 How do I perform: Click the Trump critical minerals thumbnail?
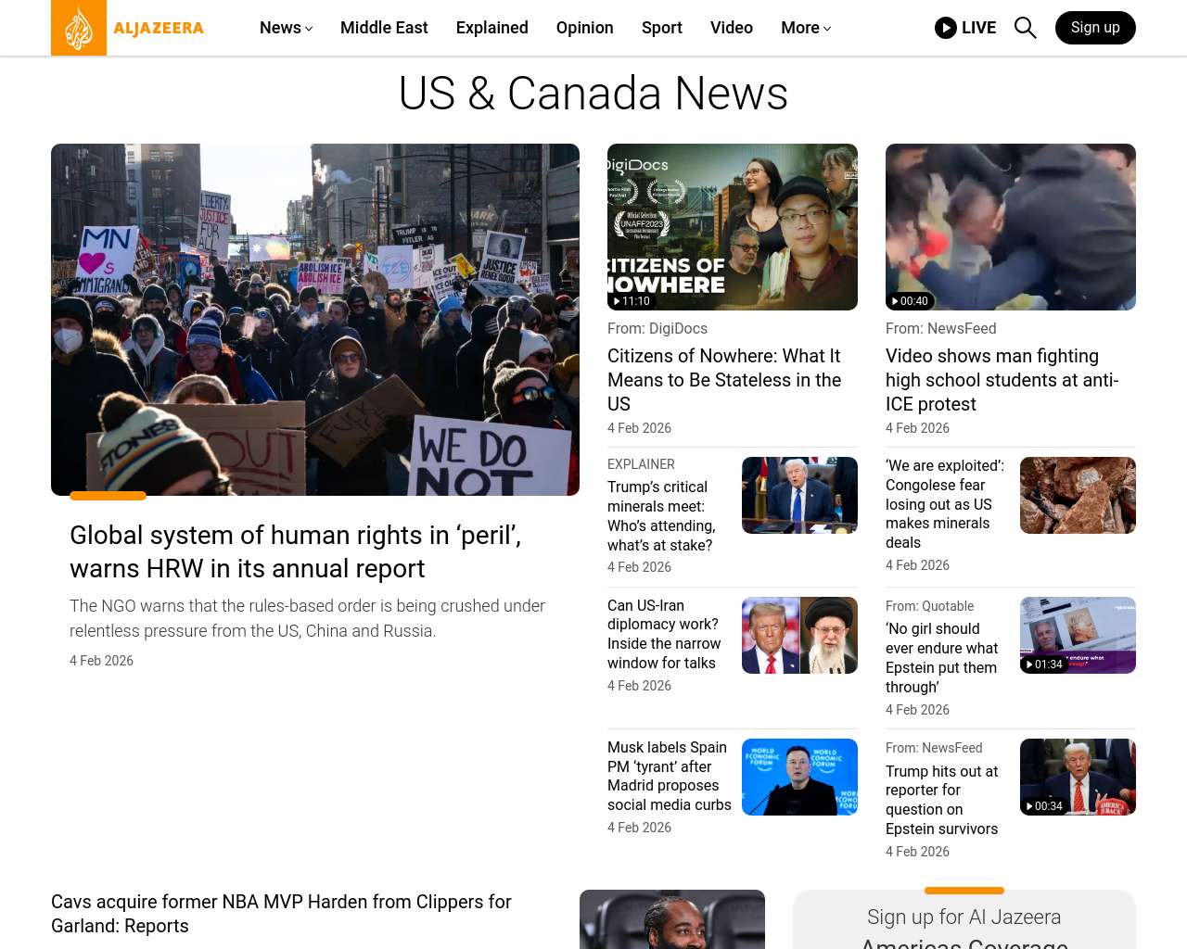click(x=799, y=495)
